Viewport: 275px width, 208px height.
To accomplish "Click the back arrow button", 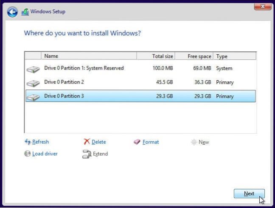I will pos(13,12).
